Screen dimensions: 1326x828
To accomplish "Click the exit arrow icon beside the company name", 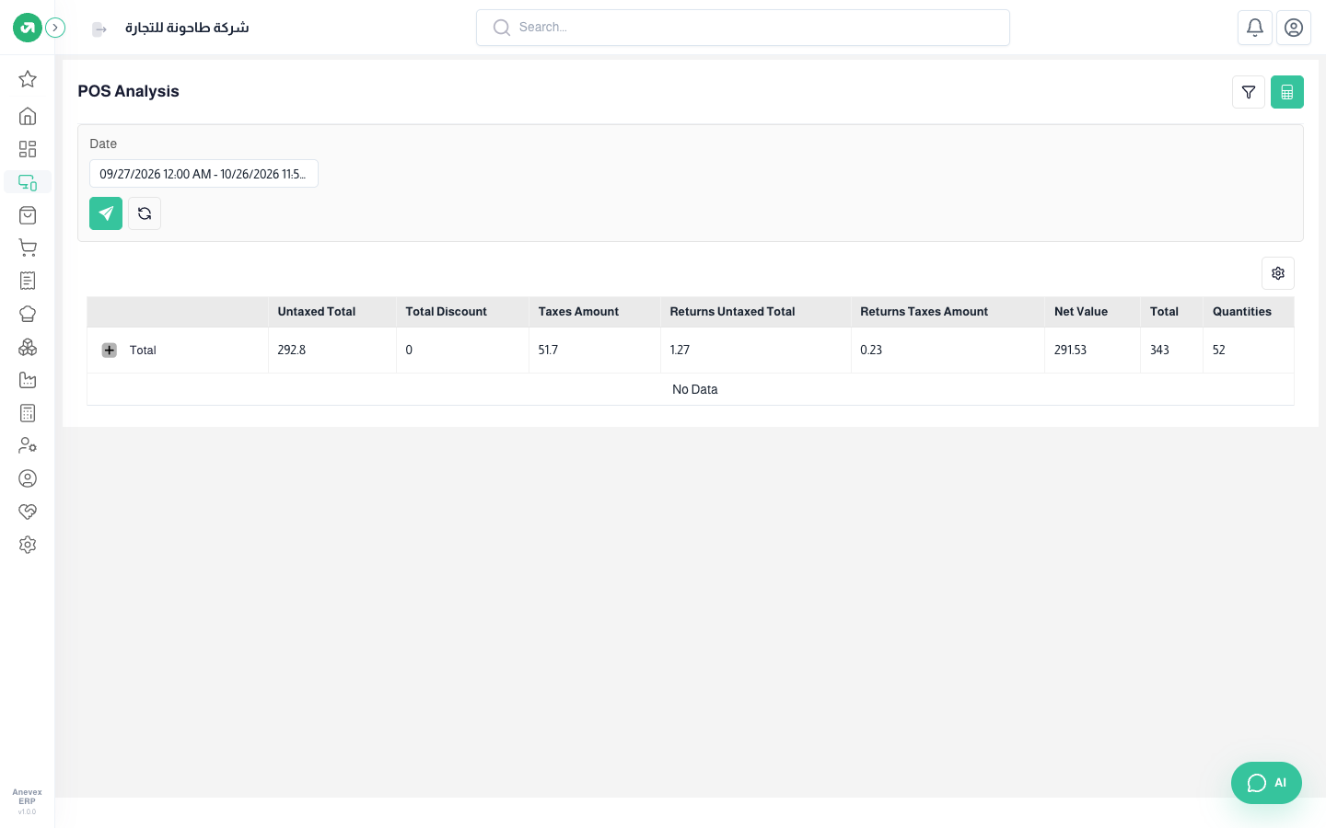I will tap(99, 29).
